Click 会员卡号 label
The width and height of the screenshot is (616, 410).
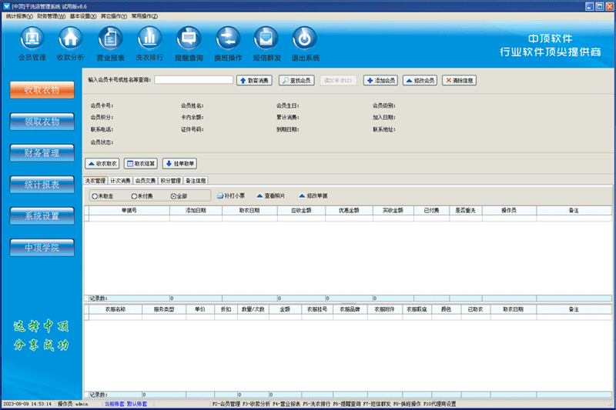pos(102,105)
